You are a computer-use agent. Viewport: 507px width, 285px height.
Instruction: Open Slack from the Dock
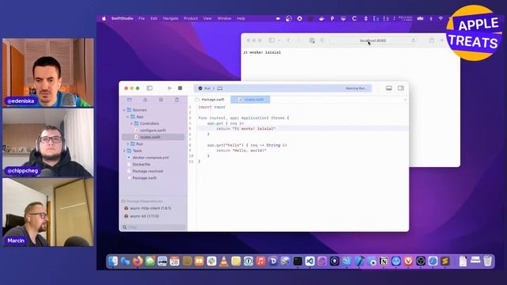click(212, 261)
